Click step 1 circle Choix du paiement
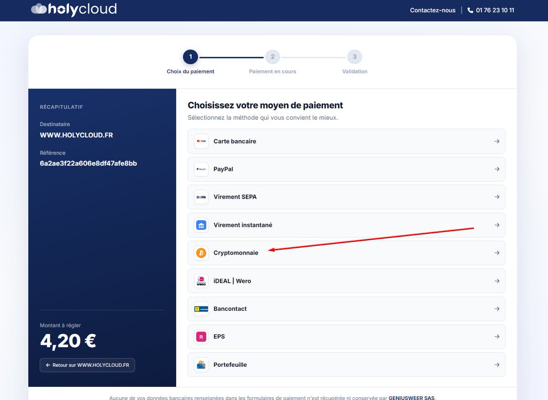548x400 pixels. 190,57
